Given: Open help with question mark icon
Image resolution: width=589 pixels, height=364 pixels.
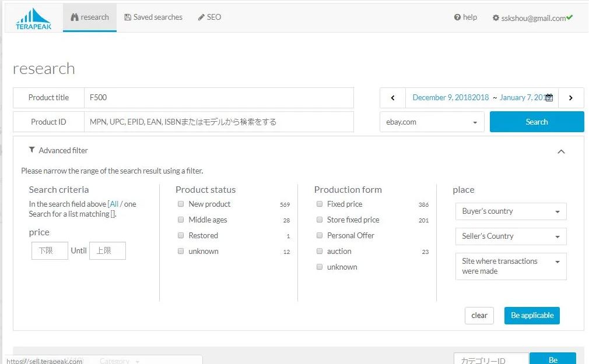Looking at the screenshot, I should pyautogui.click(x=458, y=17).
